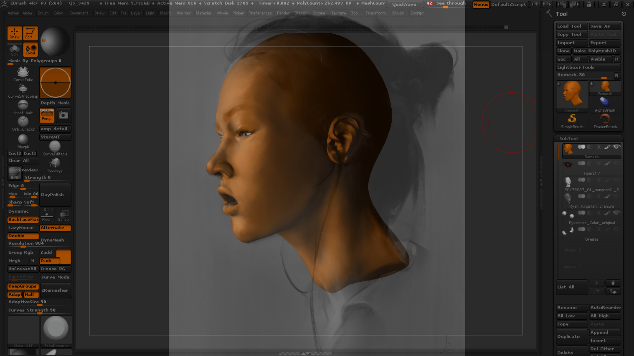Viewport: 634px width, 356px height.
Task: Select the EraserBrush tool
Action: [605, 121]
